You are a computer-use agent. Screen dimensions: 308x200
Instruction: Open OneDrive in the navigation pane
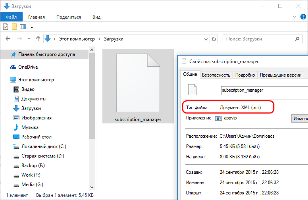[28, 67]
